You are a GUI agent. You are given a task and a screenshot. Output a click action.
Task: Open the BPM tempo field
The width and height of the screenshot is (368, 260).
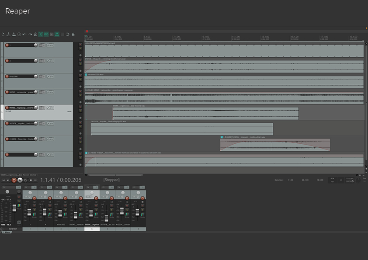(332, 180)
